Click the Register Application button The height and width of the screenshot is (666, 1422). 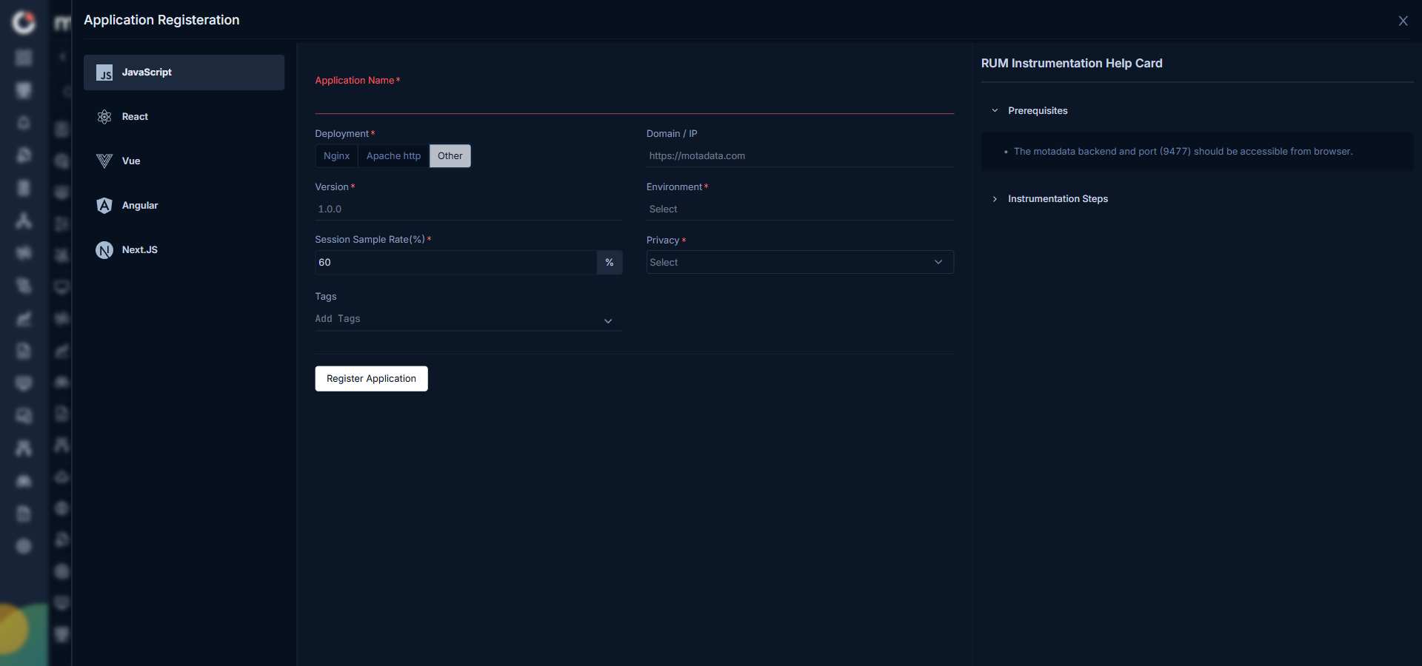(x=371, y=379)
